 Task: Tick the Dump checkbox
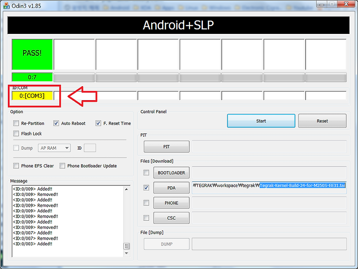(16, 148)
